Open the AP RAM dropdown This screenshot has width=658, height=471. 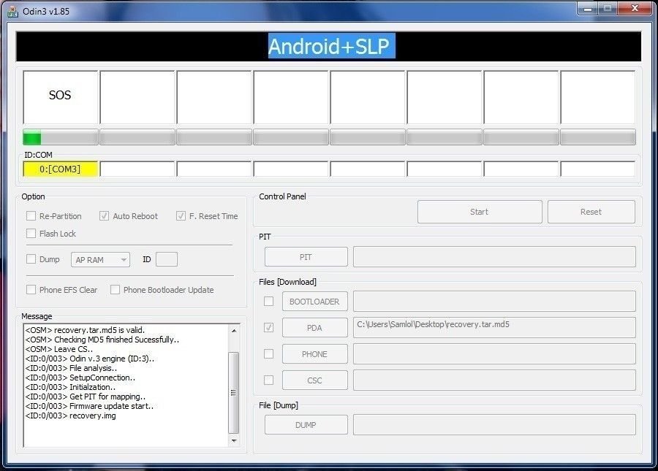tap(101, 260)
